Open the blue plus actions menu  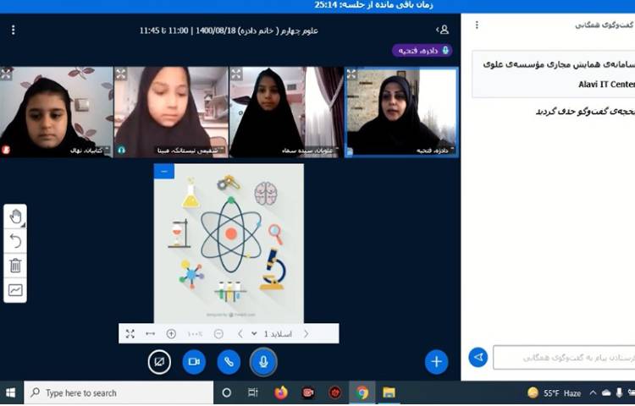coord(436,362)
